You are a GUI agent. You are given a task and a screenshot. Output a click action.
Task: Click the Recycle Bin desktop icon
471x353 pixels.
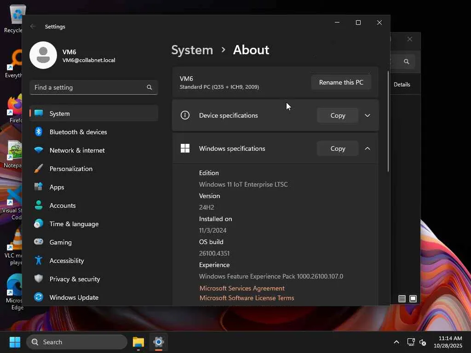[14, 18]
